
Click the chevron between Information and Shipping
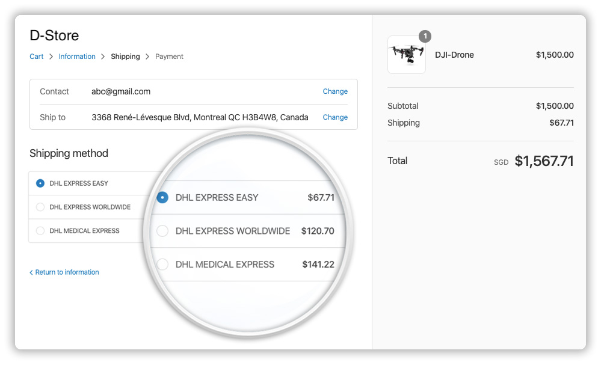click(103, 57)
